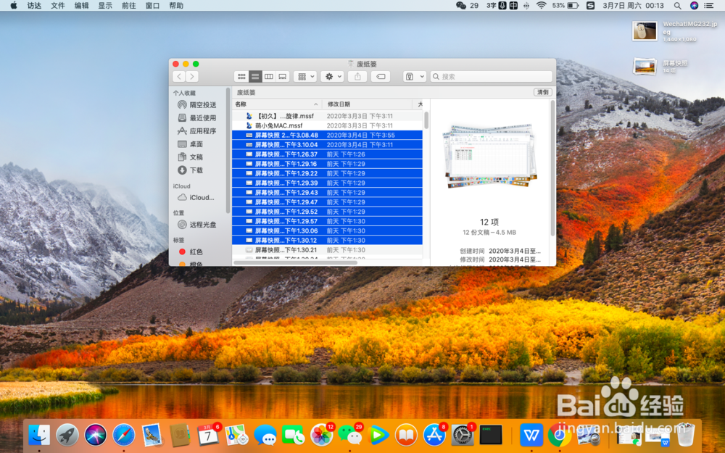This screenshot has width=725, height=453.
Task: Open the gear action menu
Action: point(333,77)
